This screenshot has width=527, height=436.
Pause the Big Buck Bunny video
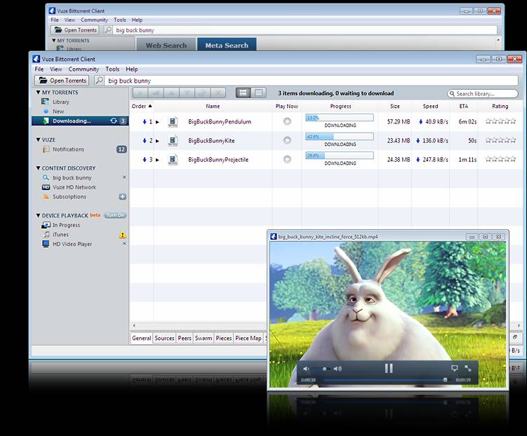tap(388, 368)
